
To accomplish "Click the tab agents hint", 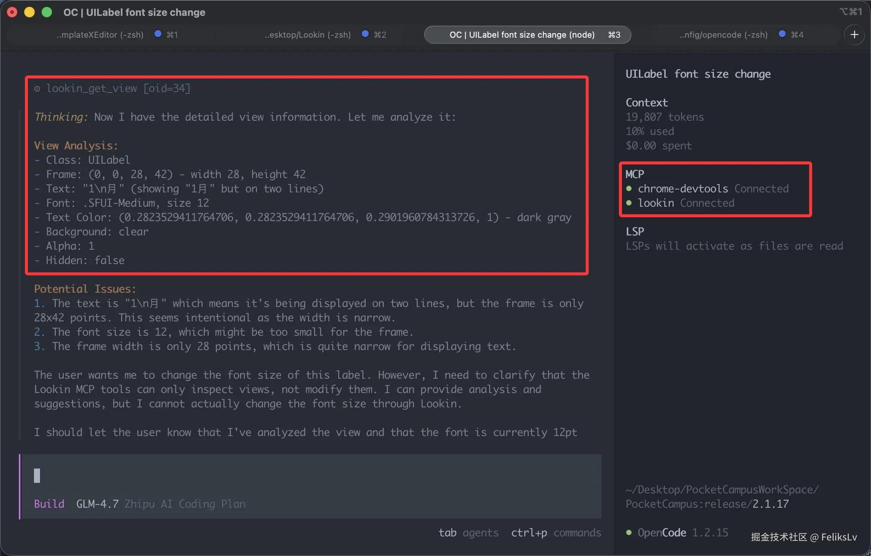I will tap(468, 533).
